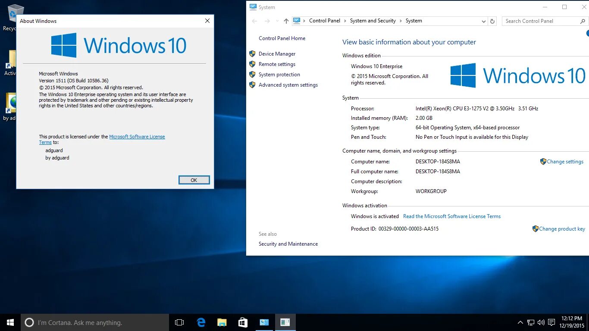Viewport: 589px width, 331px height.
Task: Close the About Windows dialog
Action: [207, 21]
